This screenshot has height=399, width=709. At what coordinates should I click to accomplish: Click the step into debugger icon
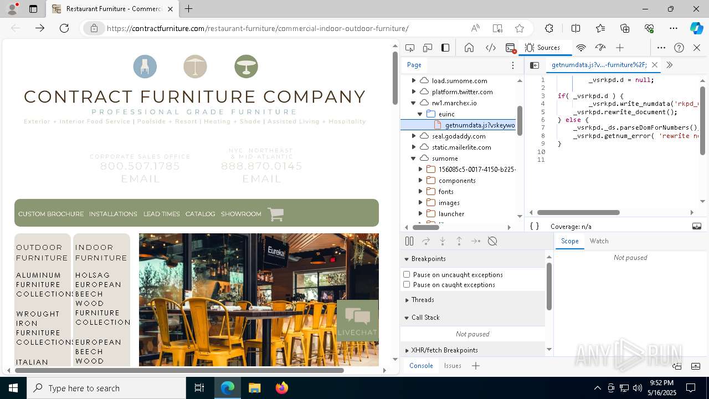tap(443, 241)
